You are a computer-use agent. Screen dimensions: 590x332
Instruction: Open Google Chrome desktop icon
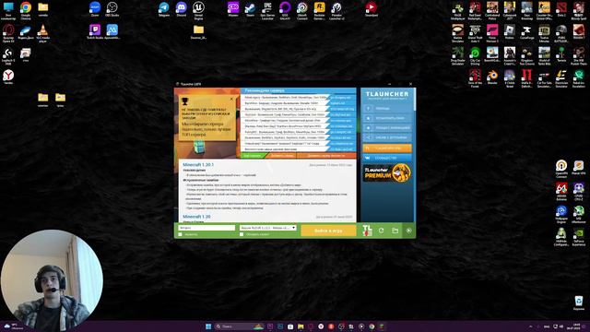26,9
